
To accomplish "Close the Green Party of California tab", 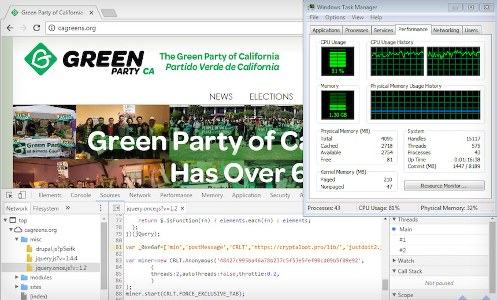I will 91,13.
